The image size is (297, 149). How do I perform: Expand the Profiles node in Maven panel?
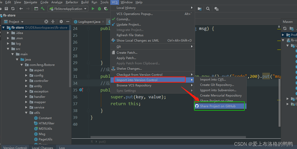point(283,35)
